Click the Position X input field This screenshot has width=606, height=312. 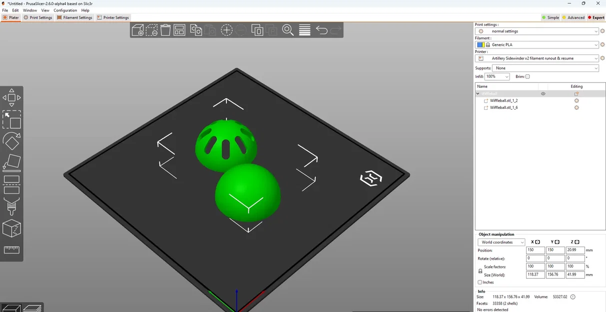[536, 250]
